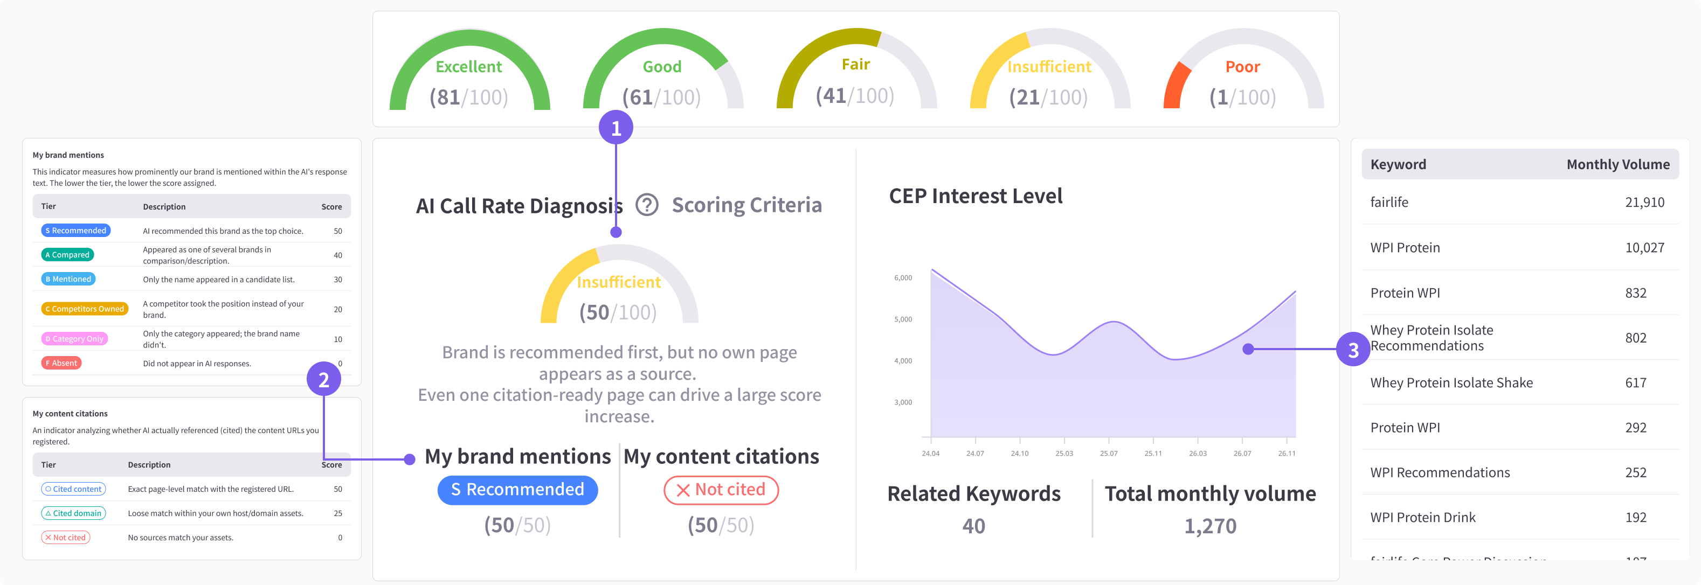Select the Whey Protein Isolate Shake row
The height and width of the screenshot is (585, 1701).
point(1520,382)
